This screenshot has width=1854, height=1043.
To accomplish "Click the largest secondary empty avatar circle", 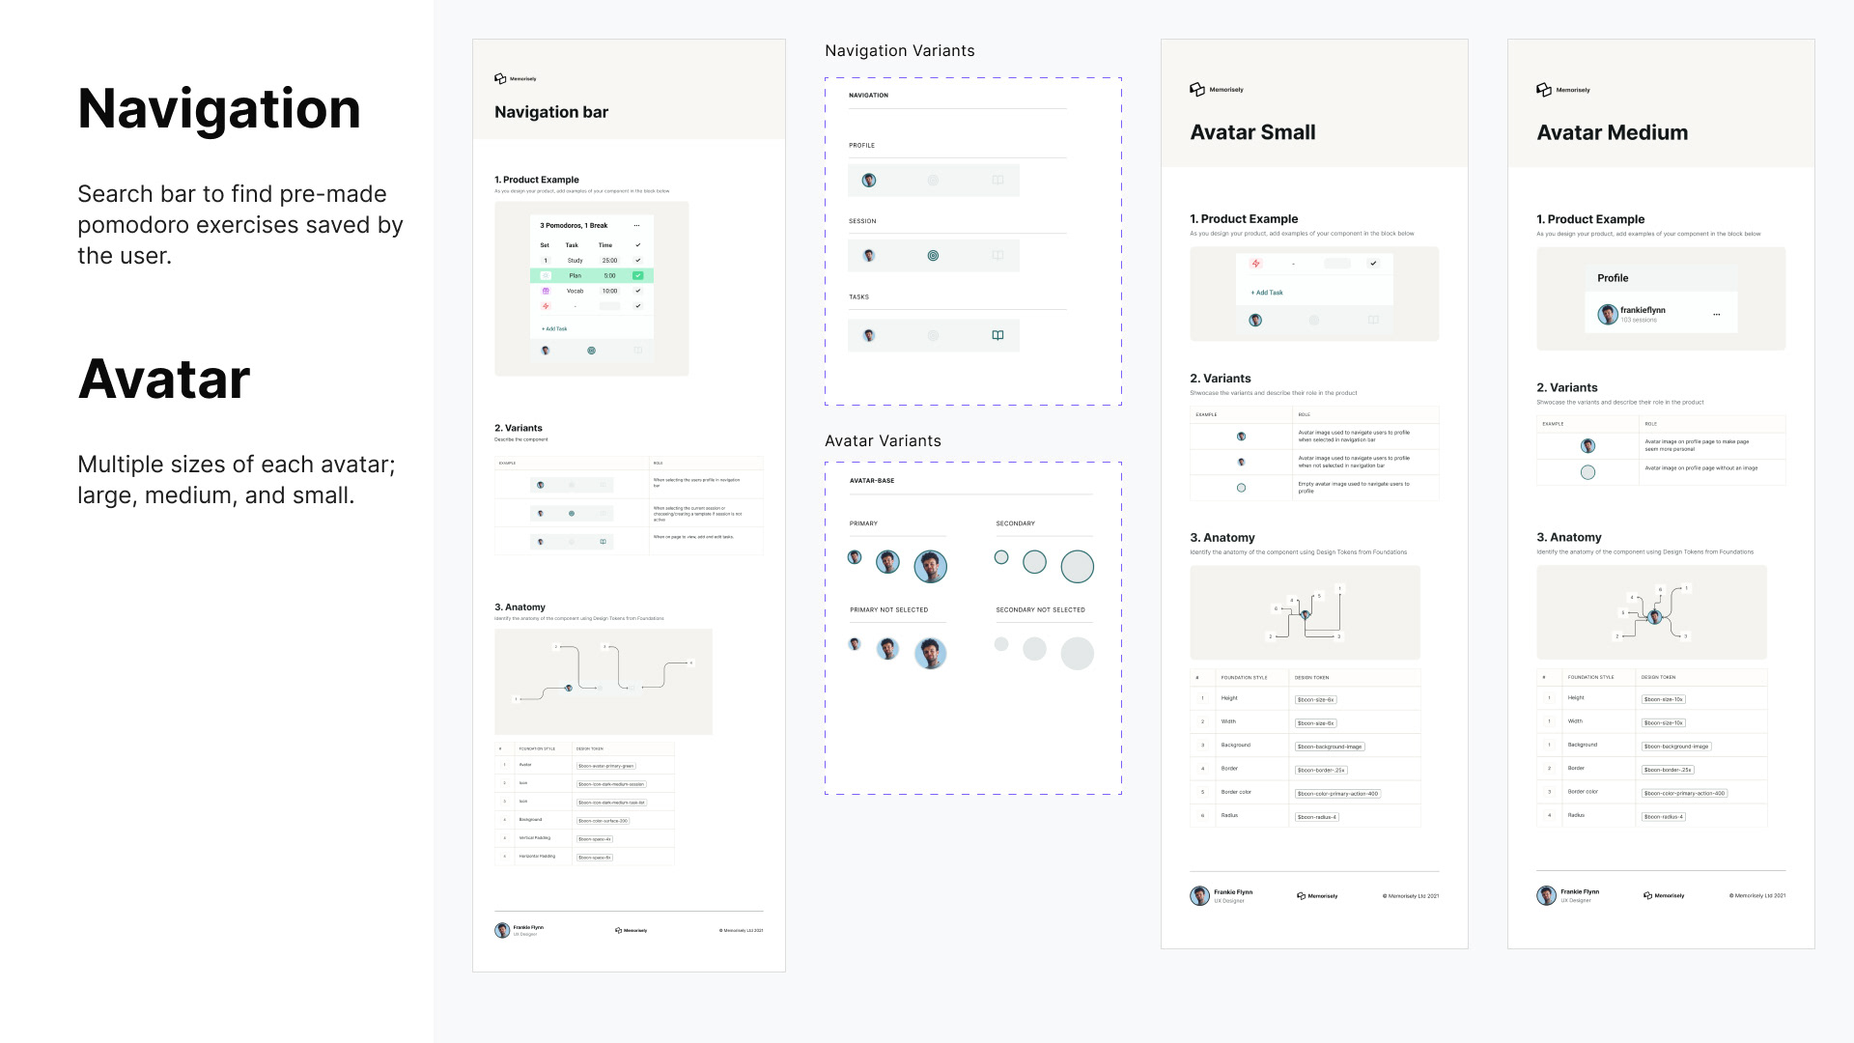I will [1077, 566].
